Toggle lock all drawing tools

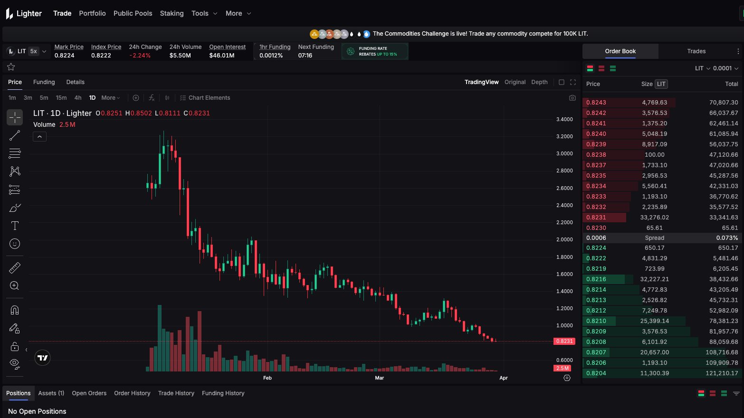coord(15,346)
